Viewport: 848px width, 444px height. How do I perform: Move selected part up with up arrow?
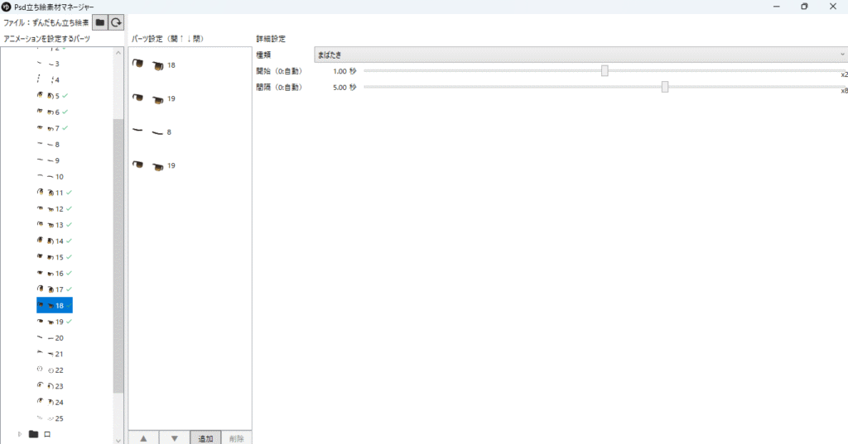pos(143,438)
